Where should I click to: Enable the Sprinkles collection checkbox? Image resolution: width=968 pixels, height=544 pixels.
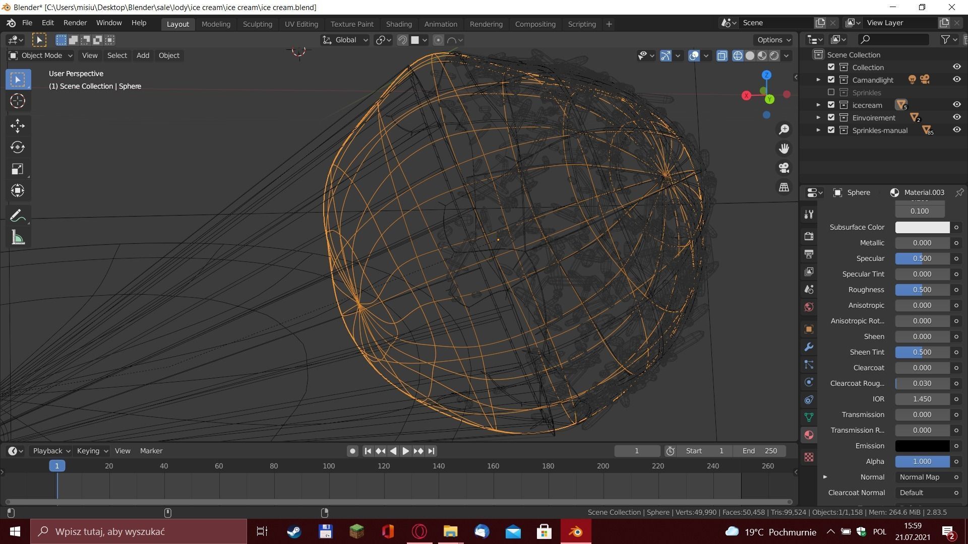tap(831, 93)
